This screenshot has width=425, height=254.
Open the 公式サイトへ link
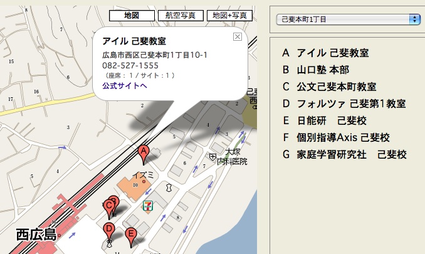click(x=124, y=85)
